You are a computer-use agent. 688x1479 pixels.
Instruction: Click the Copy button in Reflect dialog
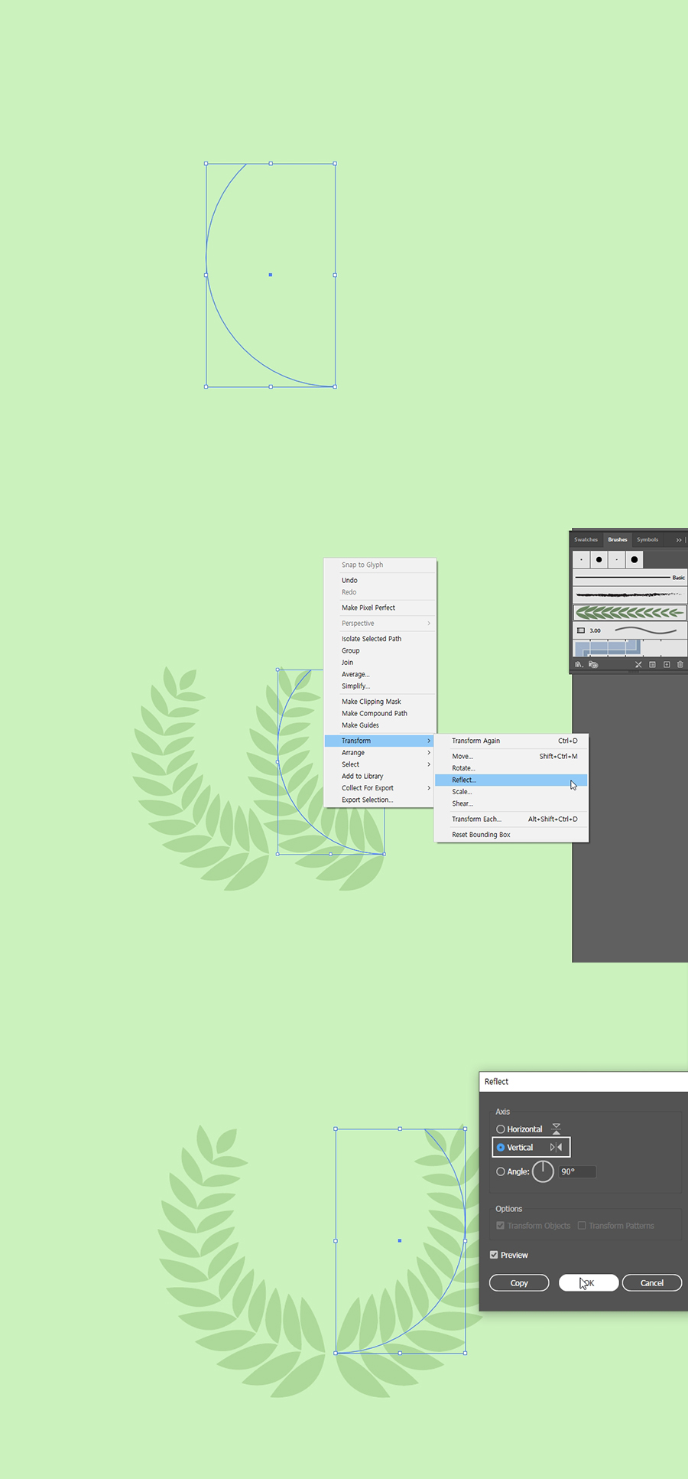coord(519,1282)
